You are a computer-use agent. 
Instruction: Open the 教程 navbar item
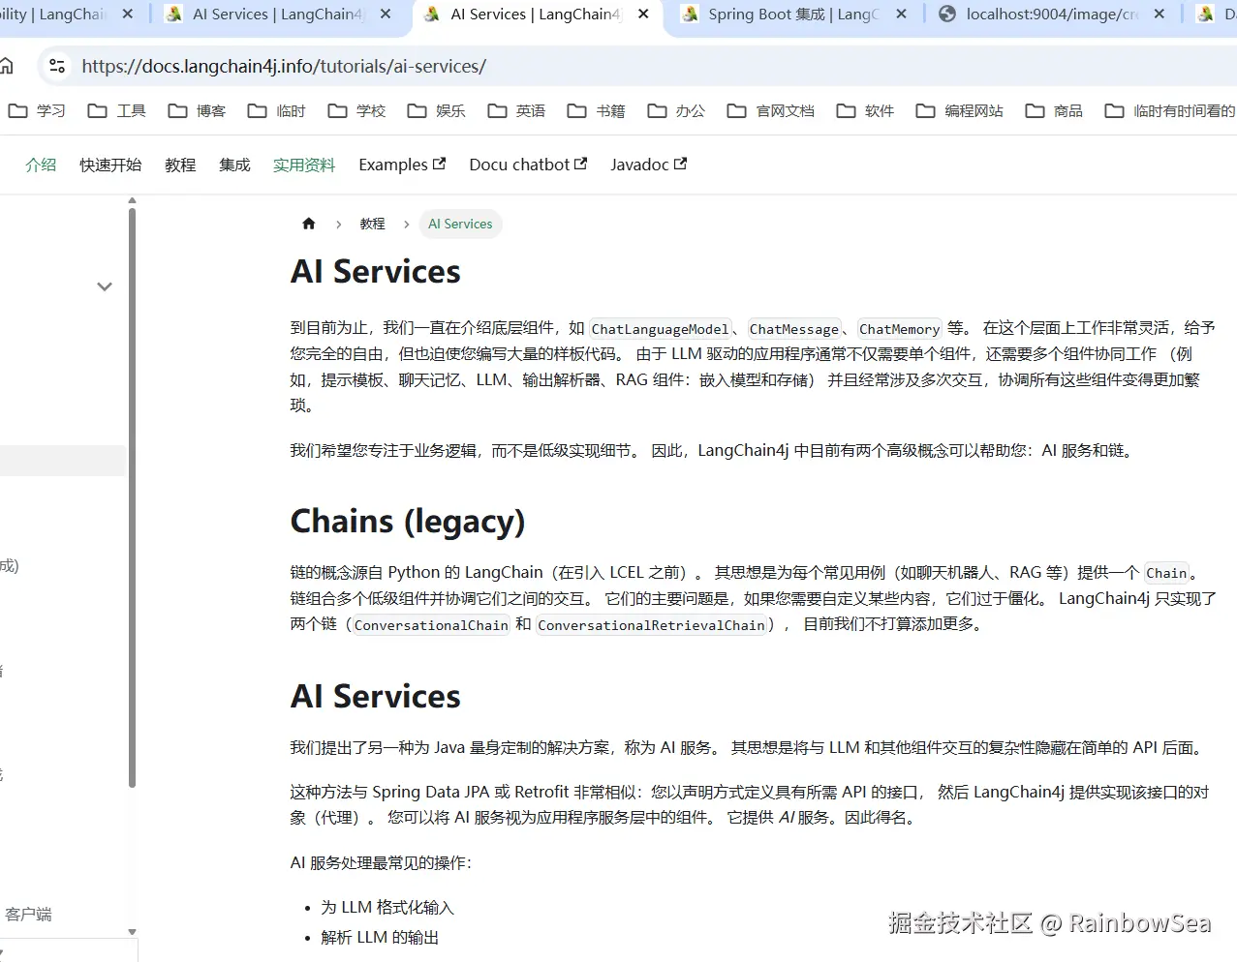[x=180, y=165]
